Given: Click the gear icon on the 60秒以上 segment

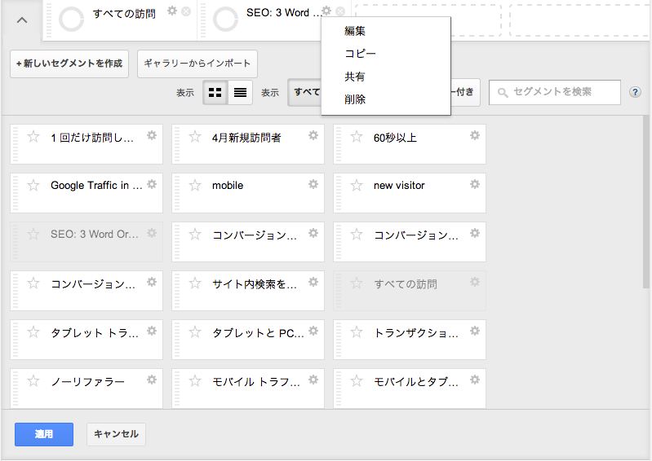Looking at the screenshot, I should click(x=475, y=136).
